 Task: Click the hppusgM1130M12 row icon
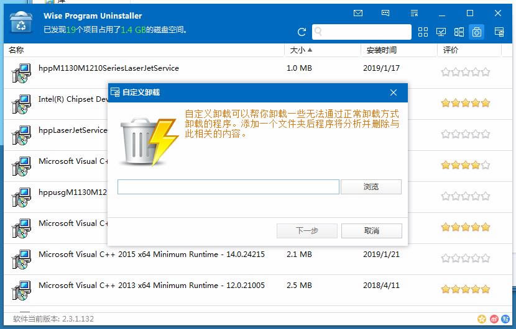21,197
